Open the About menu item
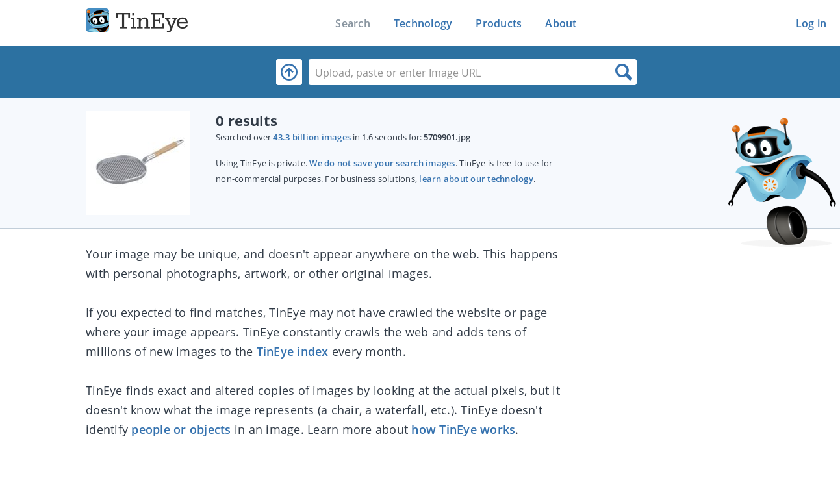Viewport: 840px width, 478px height. (560, 23)
